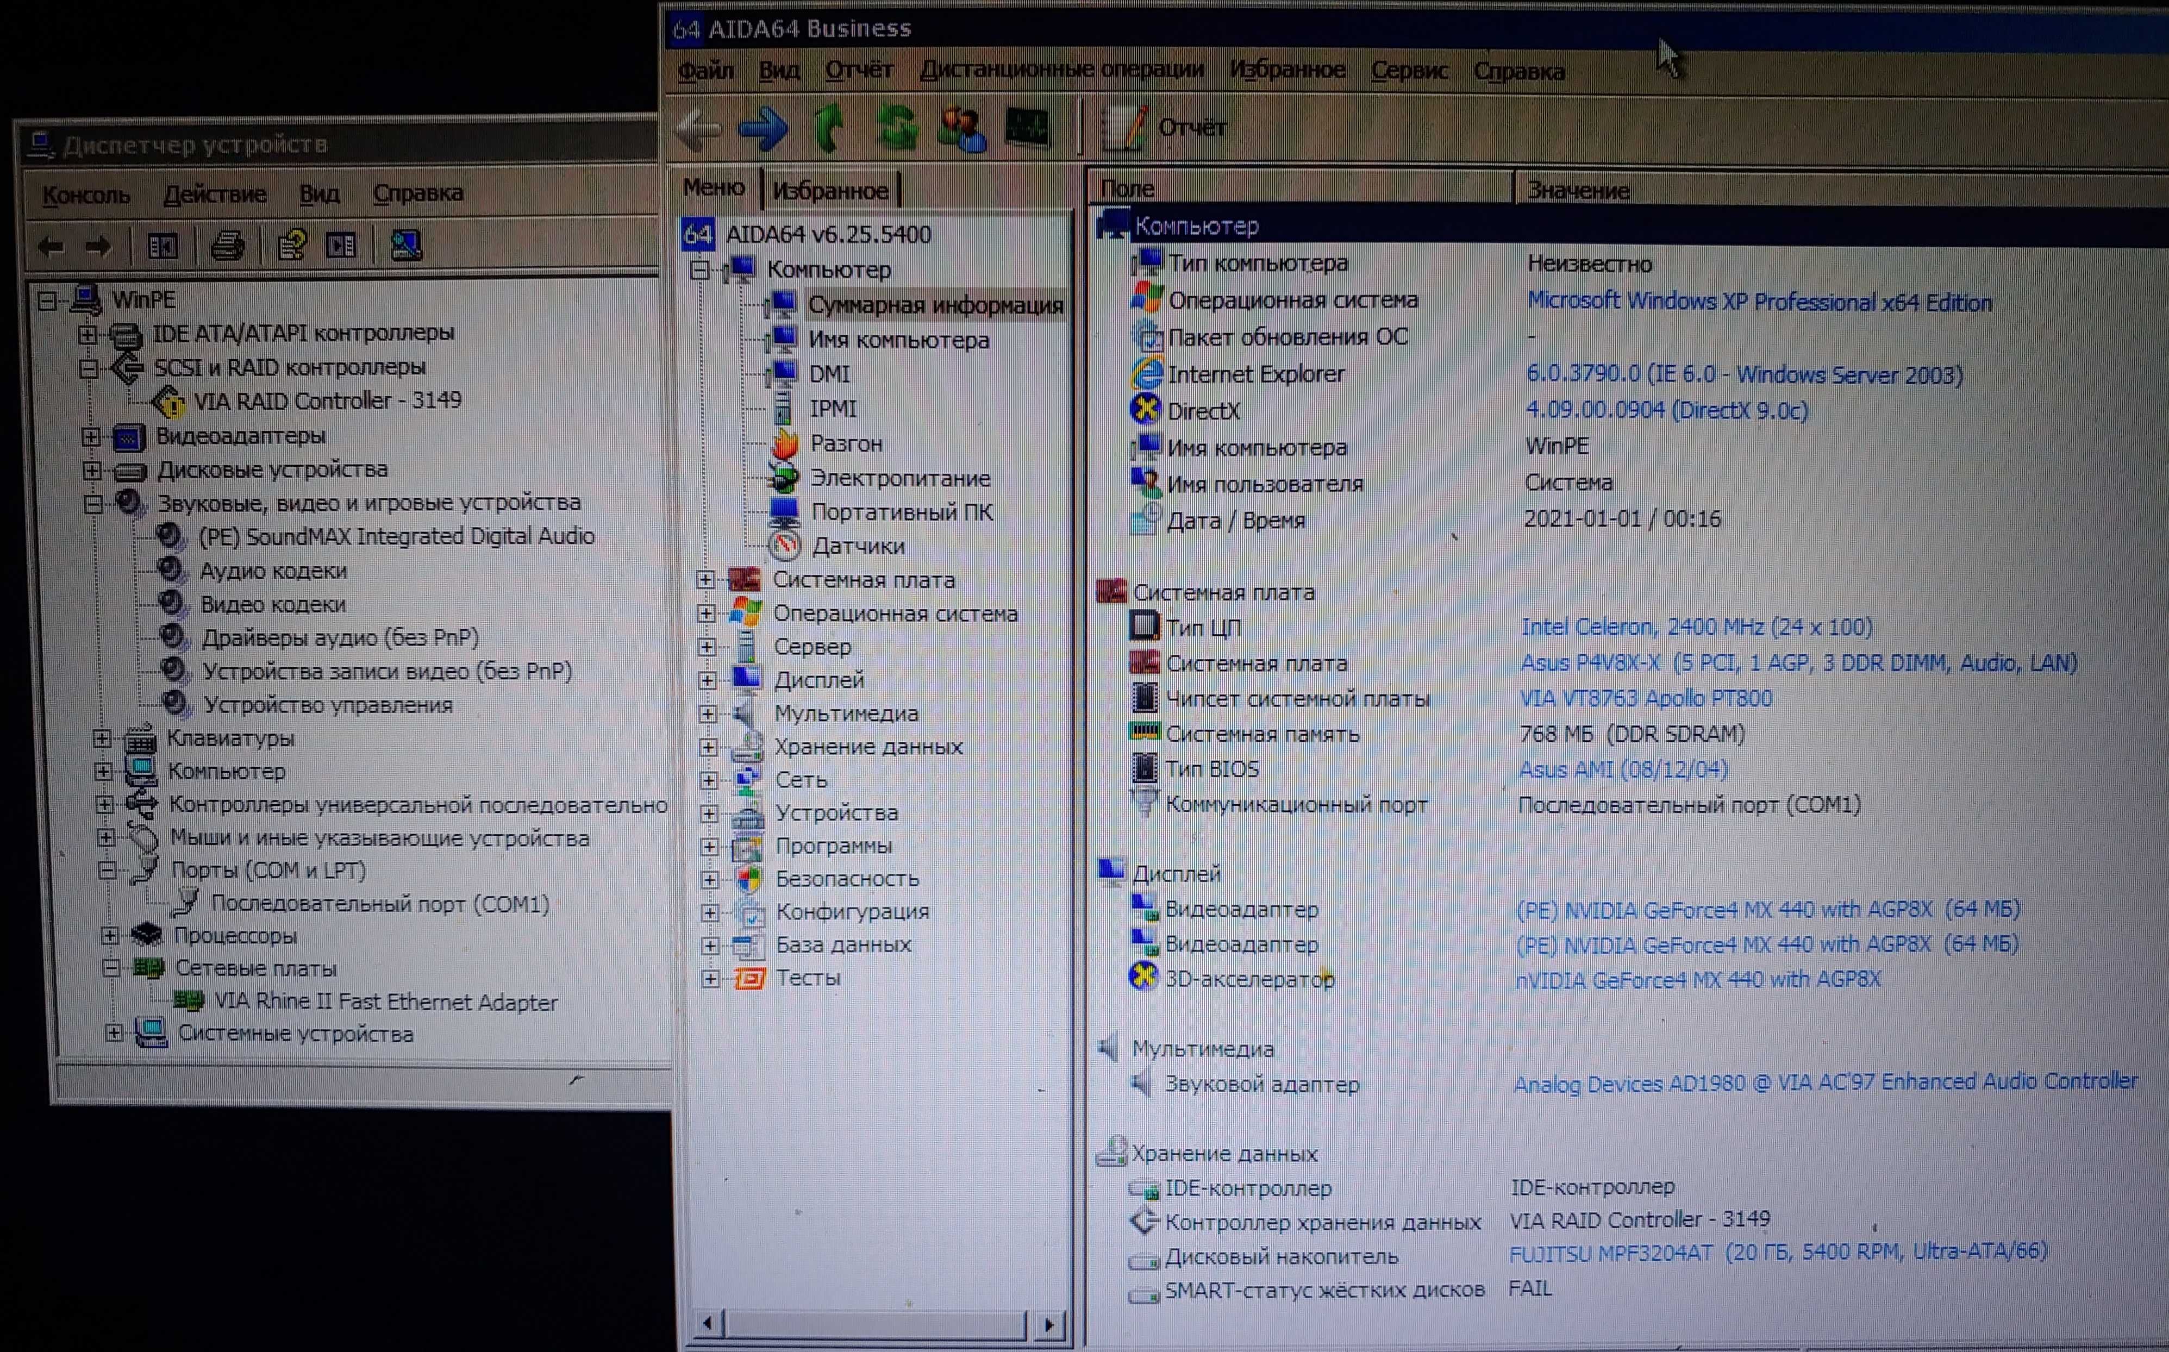Click the AIDA64 Refresh green arrows icon
Screen dimensions: 2169x1352
(896, 128)
